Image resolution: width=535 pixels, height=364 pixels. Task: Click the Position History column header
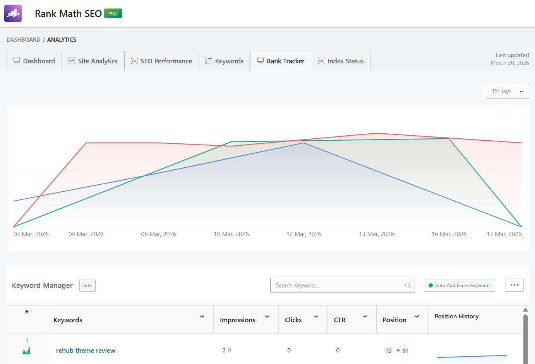[x=457, y=316]
